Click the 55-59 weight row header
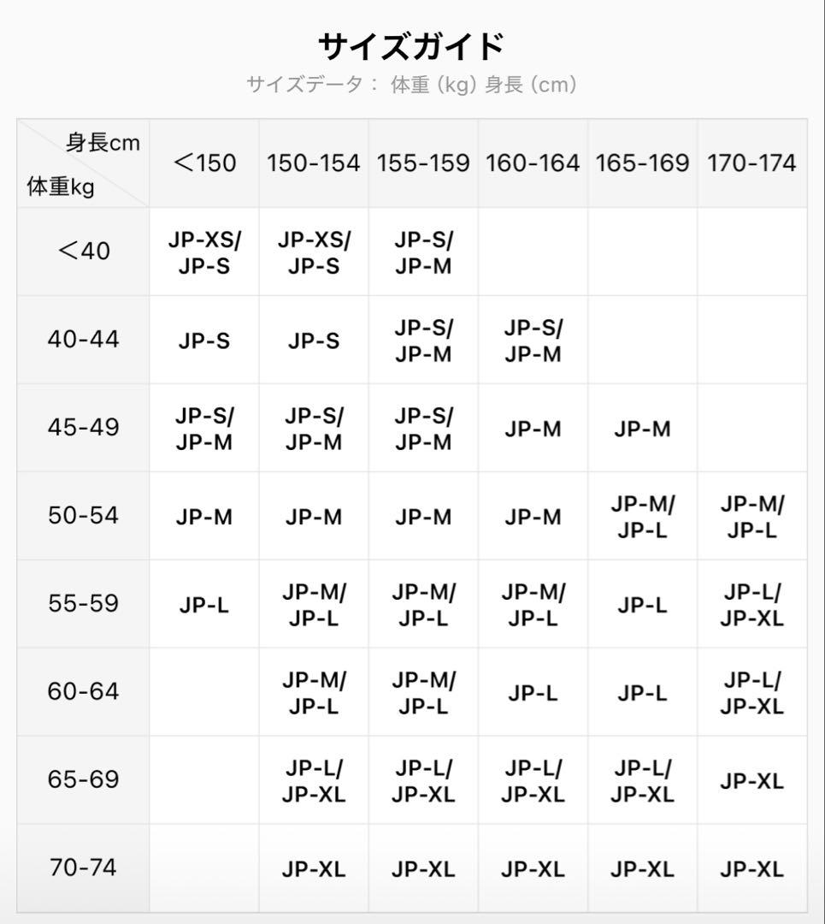825x924 pixels. [83, 603]
